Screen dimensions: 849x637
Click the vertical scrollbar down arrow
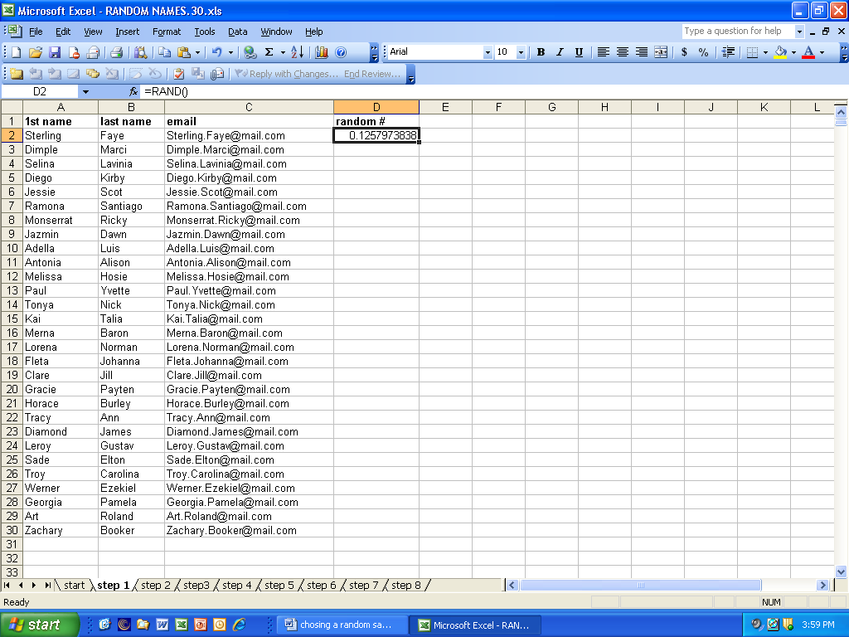click(x=841, y=571)
